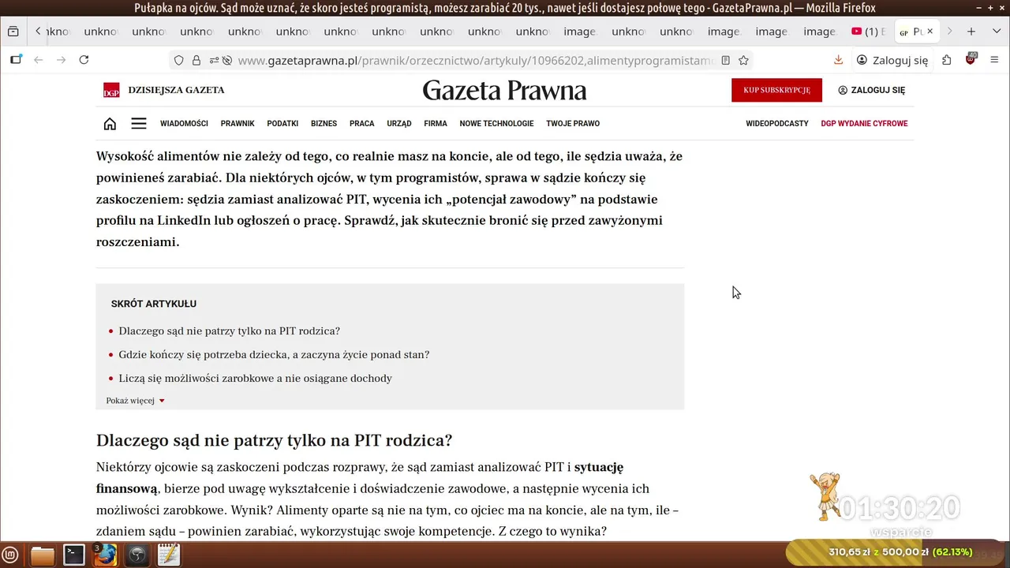
Task: Bookmark this page with the star icon
Action: click(743, 60)
